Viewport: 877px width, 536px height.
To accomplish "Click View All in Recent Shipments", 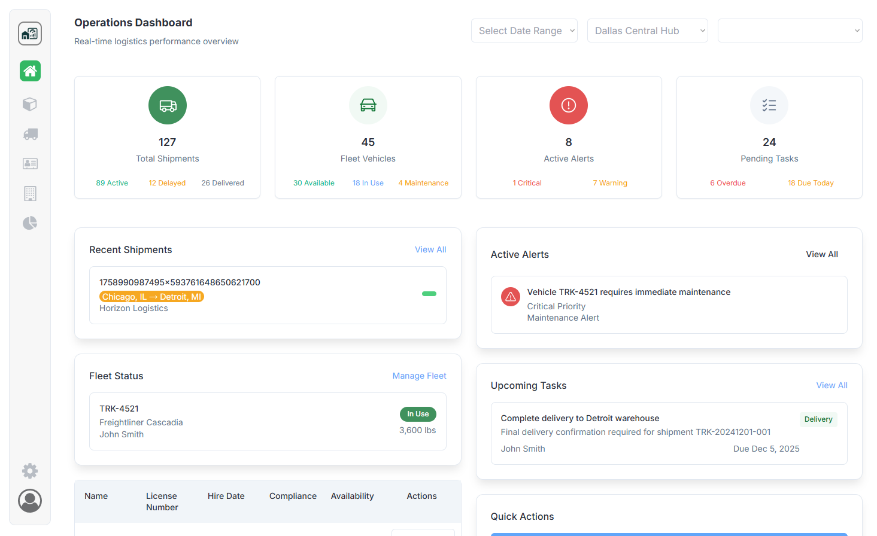I will [430, 249].
